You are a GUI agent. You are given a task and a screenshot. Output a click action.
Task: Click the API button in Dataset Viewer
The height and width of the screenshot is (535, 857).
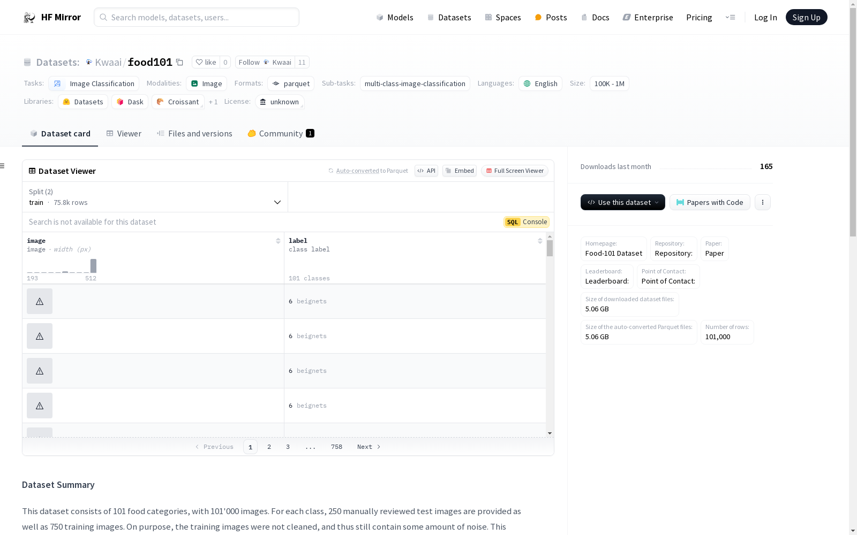tap(426, 171)
